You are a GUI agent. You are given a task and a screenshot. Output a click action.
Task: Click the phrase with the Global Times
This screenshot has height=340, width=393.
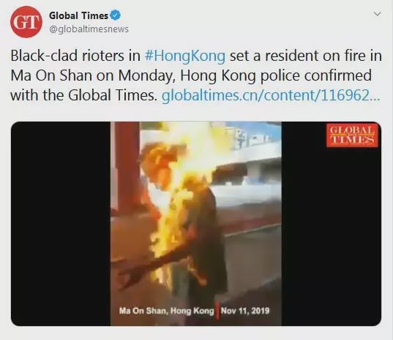click(x=84, y=95)
